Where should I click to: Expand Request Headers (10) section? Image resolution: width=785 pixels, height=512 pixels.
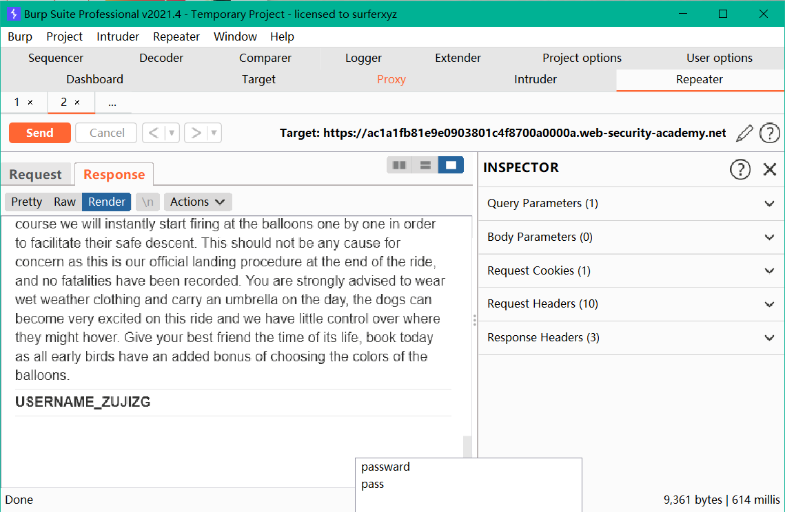click(631, 304)
